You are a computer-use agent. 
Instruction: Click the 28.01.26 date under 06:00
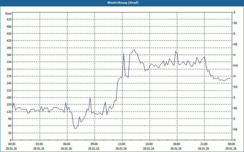tap(66, 149)
